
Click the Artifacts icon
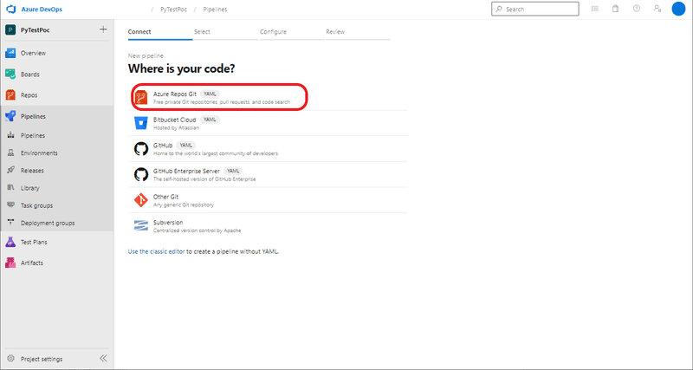click(x=10, y=263)
